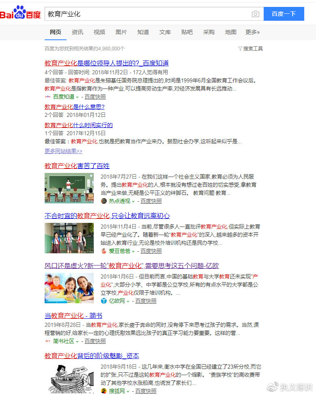The height and width of the screenshot is (395, 316).
Task: Click the classroom teacher cartoon thumbnail
Action: point(69,188)
